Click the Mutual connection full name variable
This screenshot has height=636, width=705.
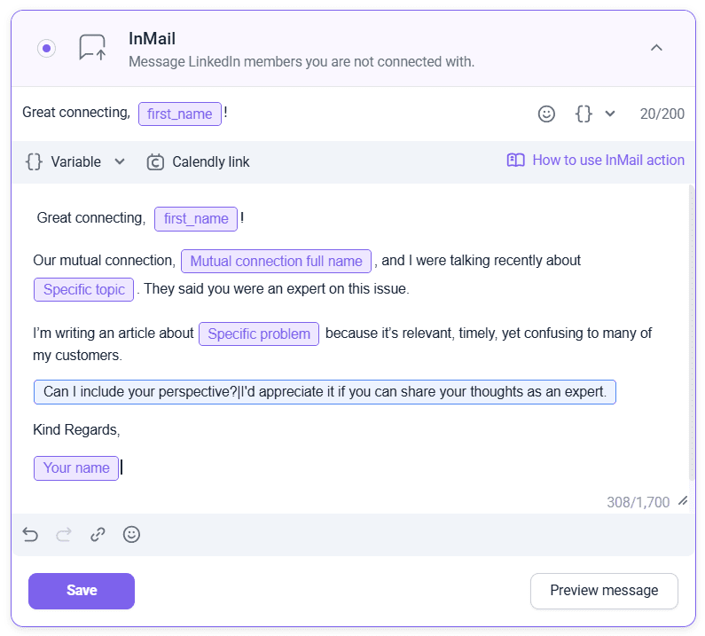tap(276, 261)
